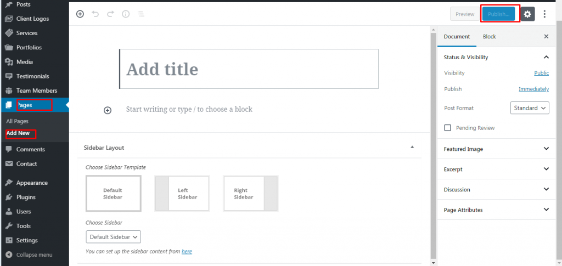Select the Right Sidebar template
This screenshot has width=562, height=266.
click(x=250, y=193)
